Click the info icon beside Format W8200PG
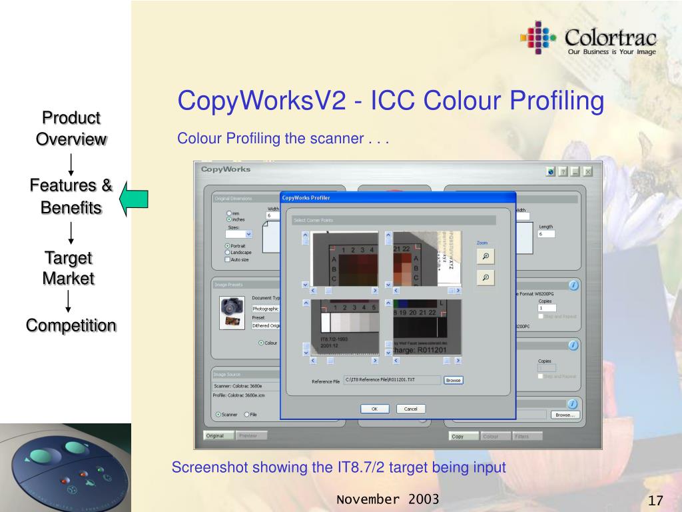Image resolution: width=682 pixels, height=512 pixels. click(573, 285)
